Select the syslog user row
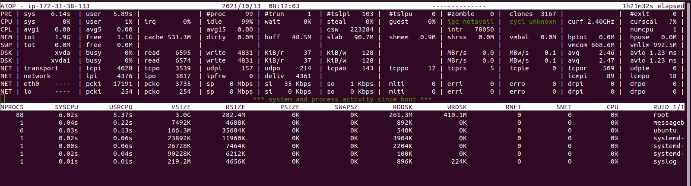The image size is (691, 186). point(342,161)
